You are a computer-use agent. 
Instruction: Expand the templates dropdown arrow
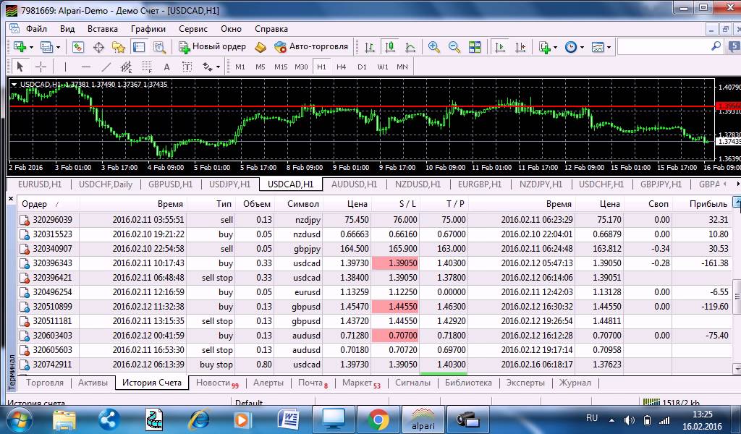(x=609, y=47)
